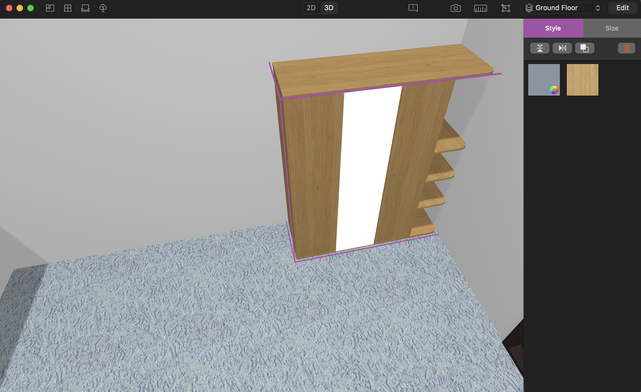Choose the wood texture thumbnail

pos(582,80)
